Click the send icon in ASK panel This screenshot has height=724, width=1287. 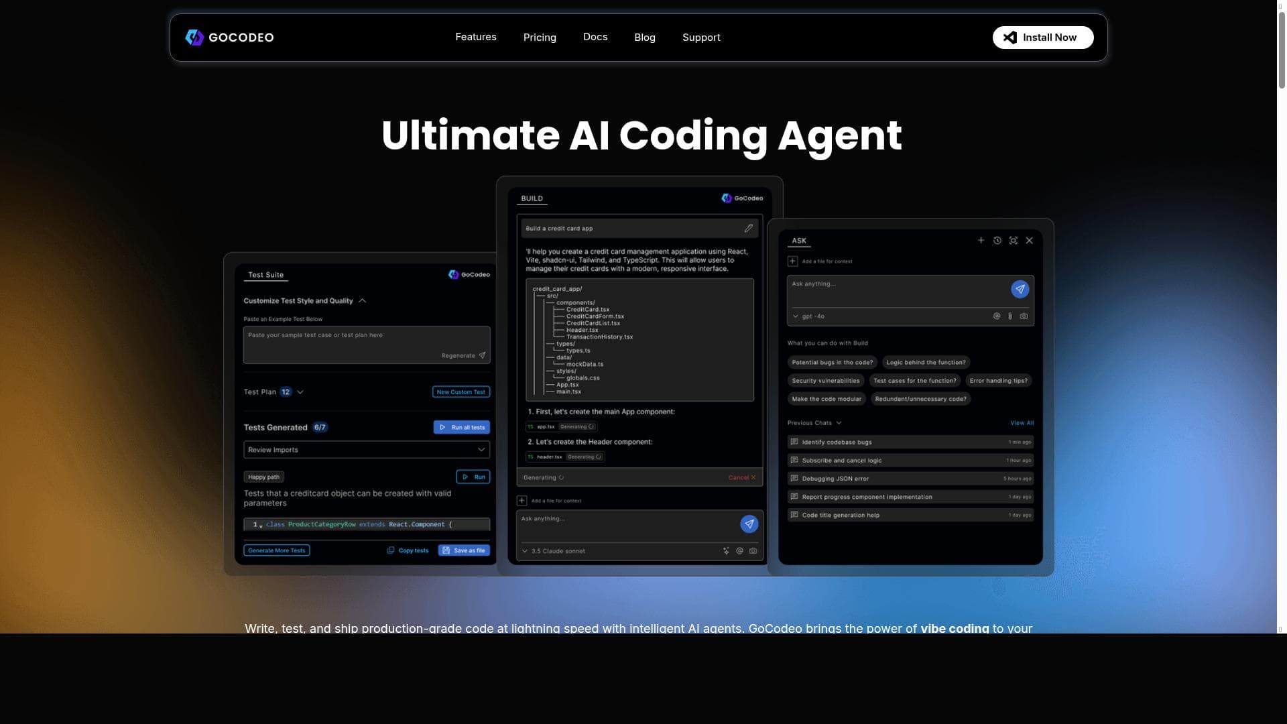click(1020, 289)
